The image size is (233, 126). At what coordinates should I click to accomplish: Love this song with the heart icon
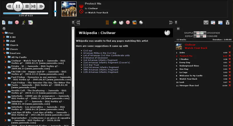(x=81, y=6)
